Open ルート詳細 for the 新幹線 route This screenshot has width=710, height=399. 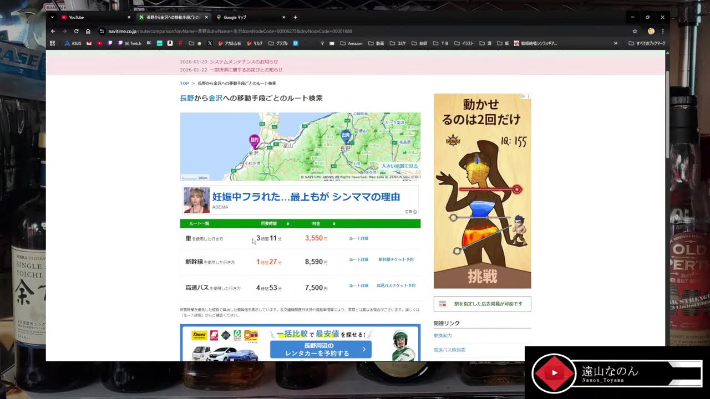[358, 259]
